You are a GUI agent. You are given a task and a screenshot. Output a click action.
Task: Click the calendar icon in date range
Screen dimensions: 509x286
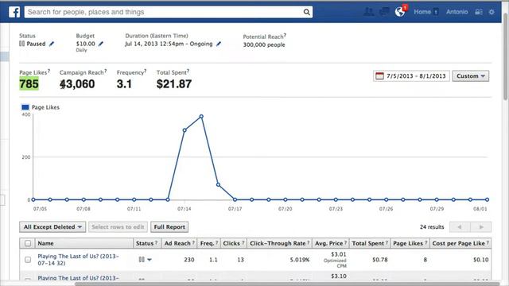(379, 76)
